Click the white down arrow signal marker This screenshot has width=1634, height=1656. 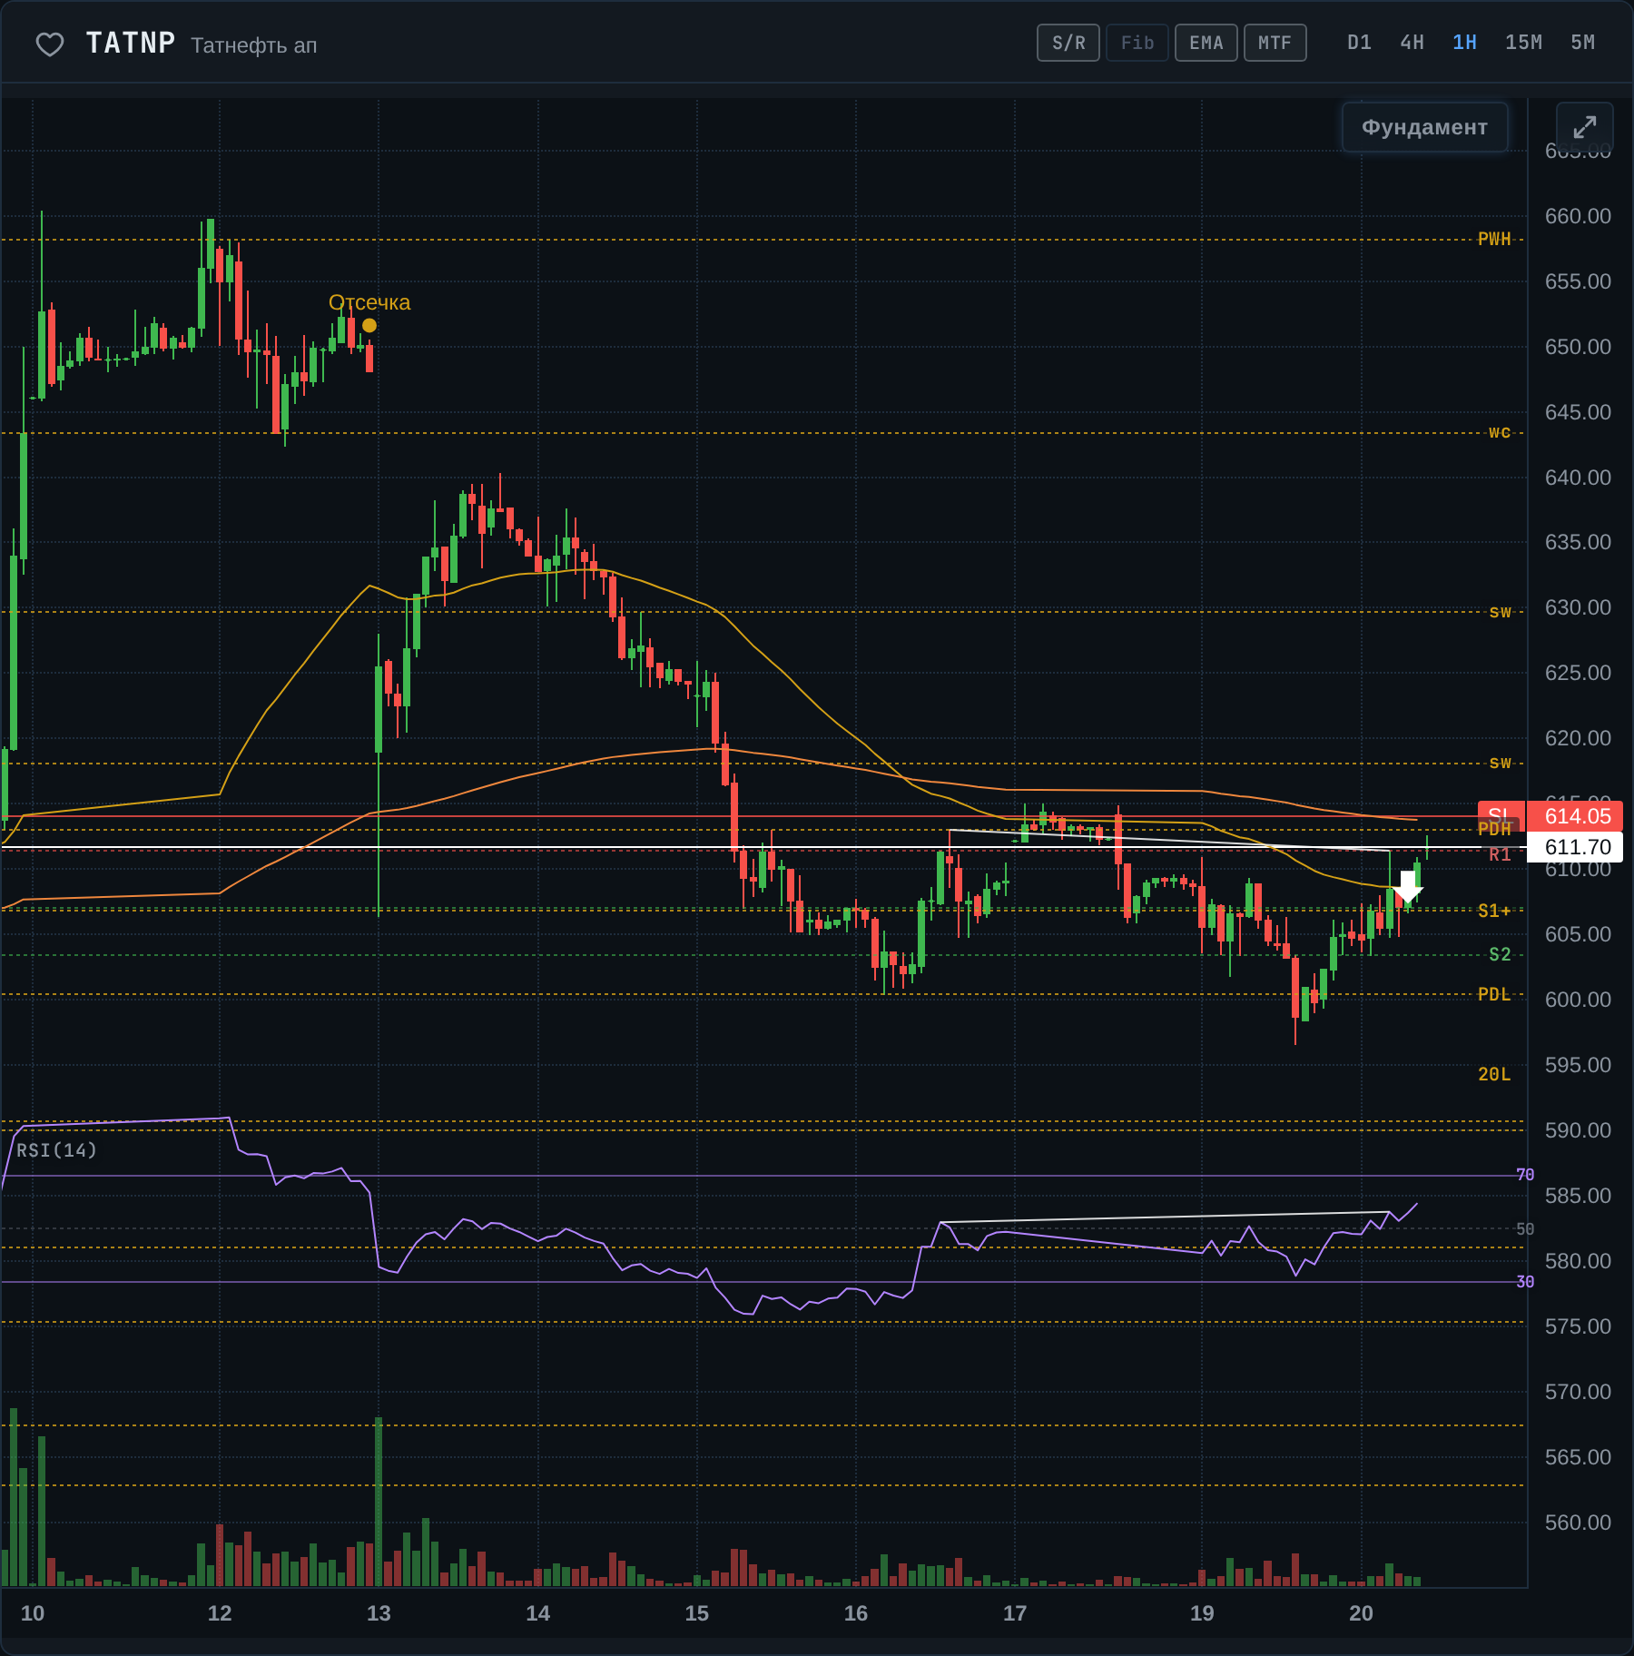1407,885
